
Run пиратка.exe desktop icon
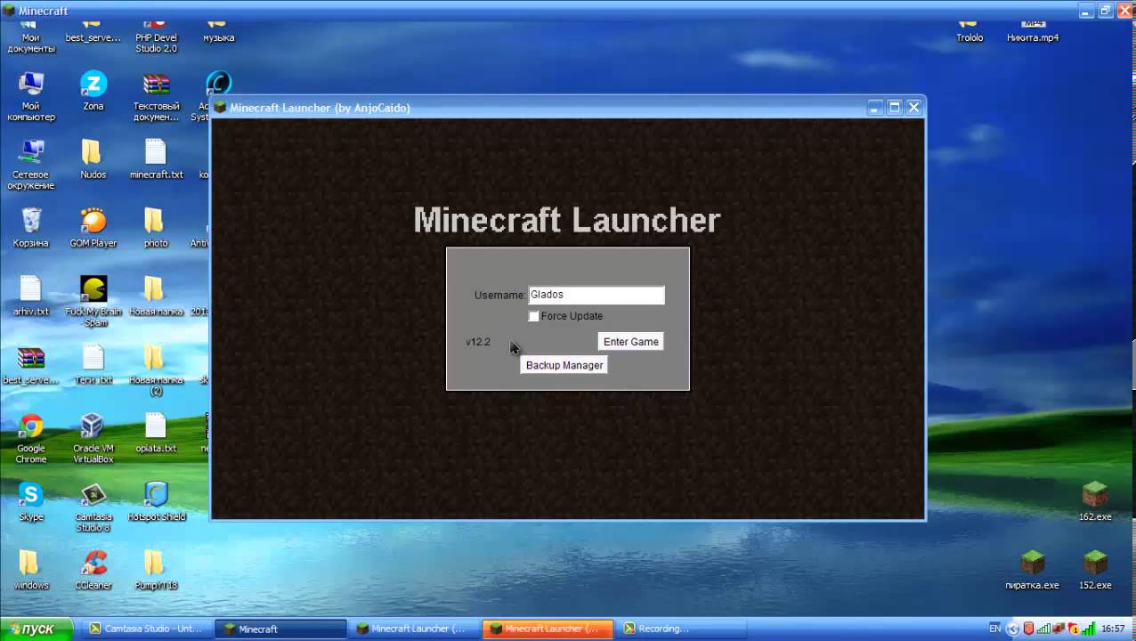click(1032, 570)
